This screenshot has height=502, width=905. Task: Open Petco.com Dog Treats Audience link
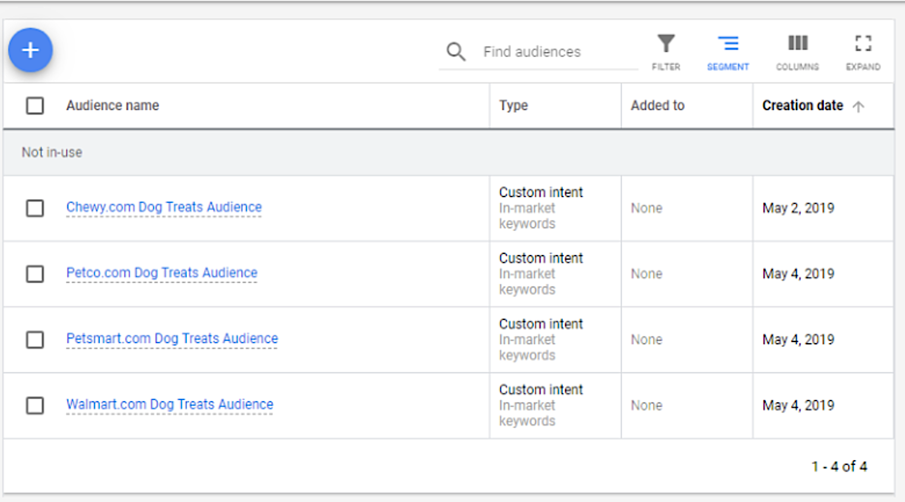(x=161, y=272)
